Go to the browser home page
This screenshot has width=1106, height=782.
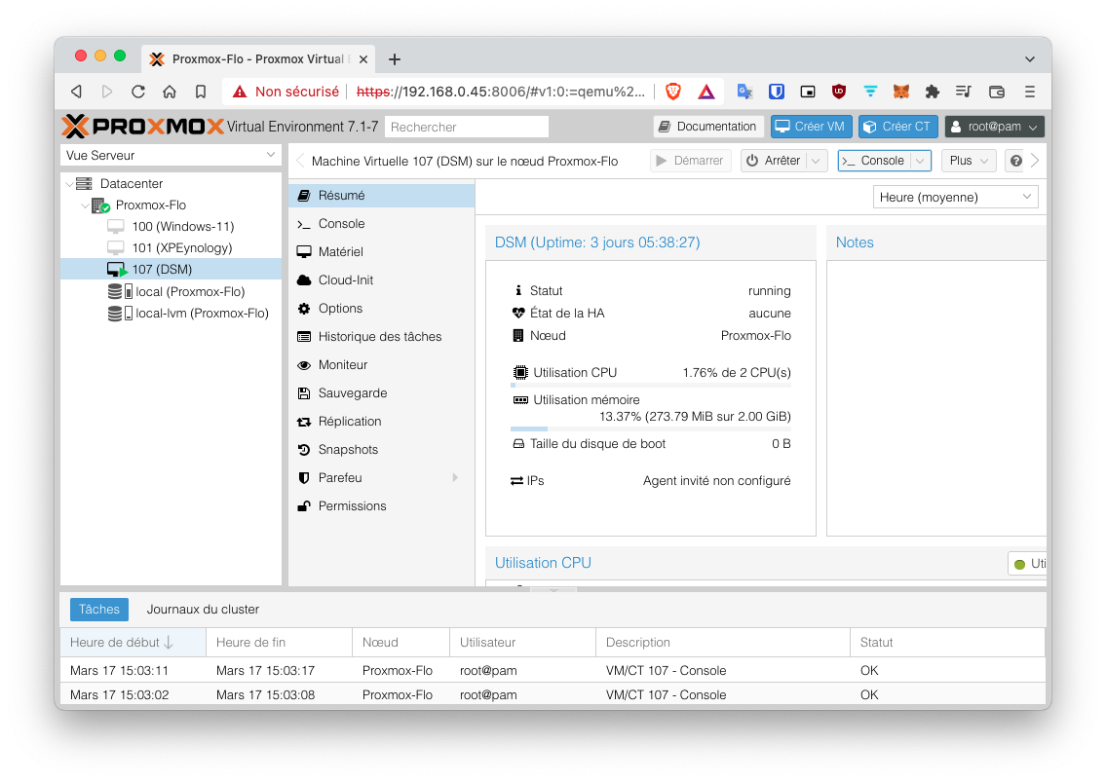point(170,92)
